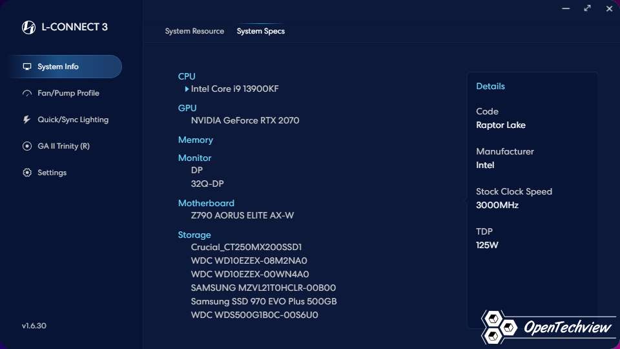Click the v1.6.30 version label
Image resolution: width=620 pixels, height=349 pixels.
pyautogui.click(x=34, y=326)
